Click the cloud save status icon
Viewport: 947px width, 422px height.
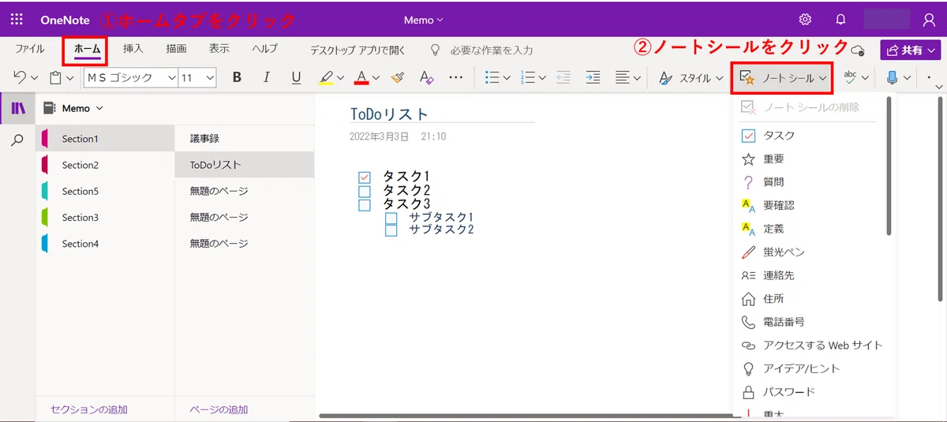858,50
